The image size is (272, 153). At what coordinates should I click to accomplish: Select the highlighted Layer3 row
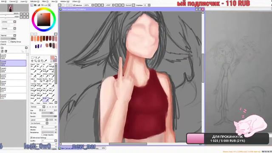point(13,63)
